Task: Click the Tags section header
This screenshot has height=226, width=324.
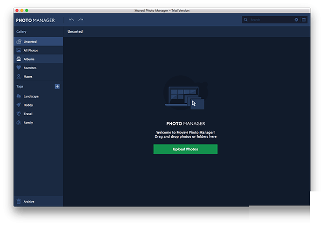Action: pos(20,87)
